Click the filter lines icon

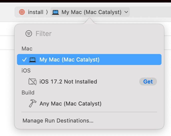[29, 33]
